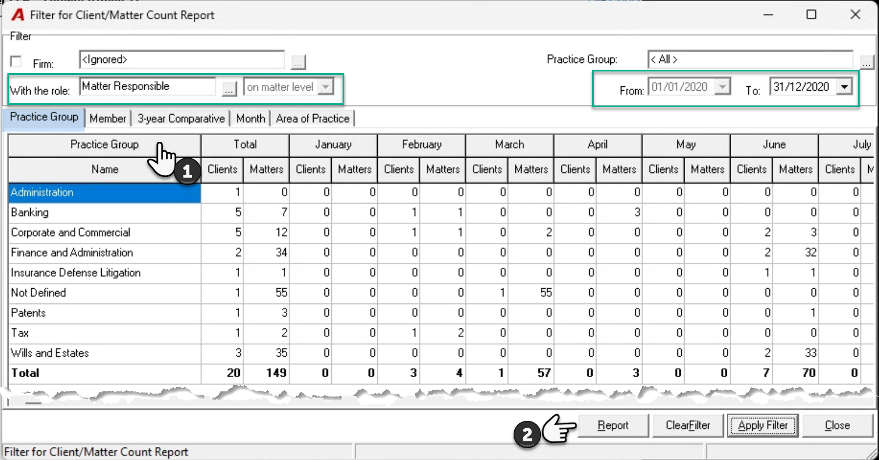This screenshot has height=460, width=879.
Task: Click the Total row label
Action: pos(25,373)
